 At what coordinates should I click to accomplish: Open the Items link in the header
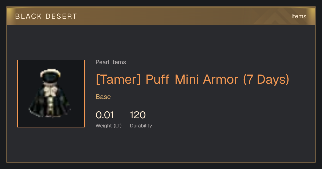pyautogui.click(x=299, y=16)
